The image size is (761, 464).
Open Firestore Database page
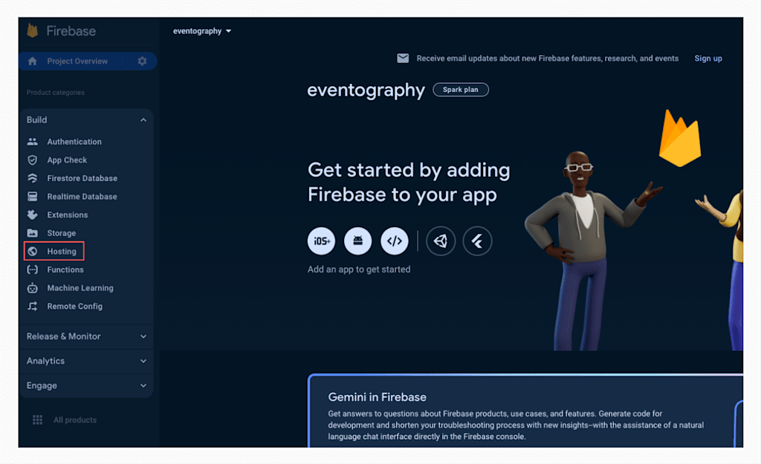[x=82, y=178]
